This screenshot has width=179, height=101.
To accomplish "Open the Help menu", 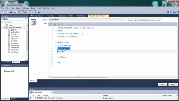I will (53, 8).
